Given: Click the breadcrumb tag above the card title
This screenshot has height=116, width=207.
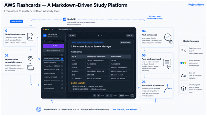Looking at the screenshot, I should (87, 43).
